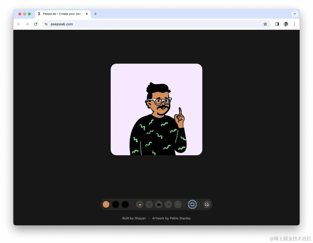The width and height of the screenshot is (313, 243).
Task: Click the randomize avatar refresh button
Action: [192, 204]
